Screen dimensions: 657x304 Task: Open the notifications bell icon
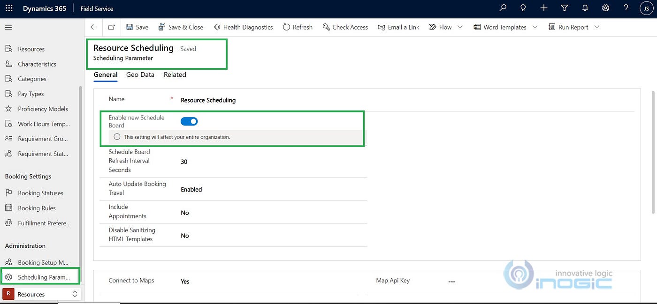point(585,8)
